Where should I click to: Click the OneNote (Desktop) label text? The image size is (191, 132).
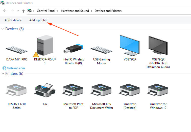130,106
